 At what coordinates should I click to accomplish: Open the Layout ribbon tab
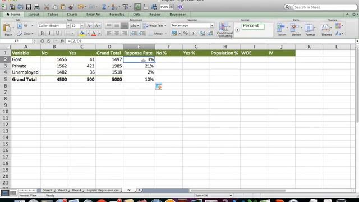coord(34,15)
